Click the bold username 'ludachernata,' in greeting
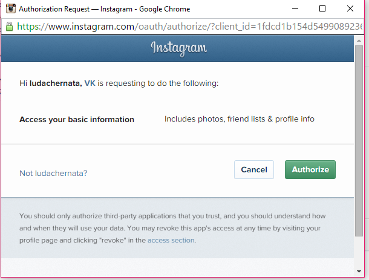This screenshot has height=280, width=369. 56,83
